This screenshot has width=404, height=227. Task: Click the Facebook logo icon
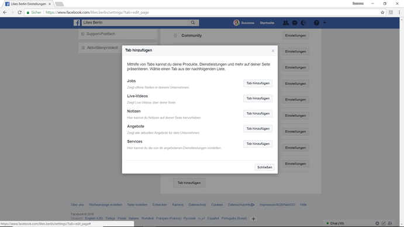click(77, 23)
